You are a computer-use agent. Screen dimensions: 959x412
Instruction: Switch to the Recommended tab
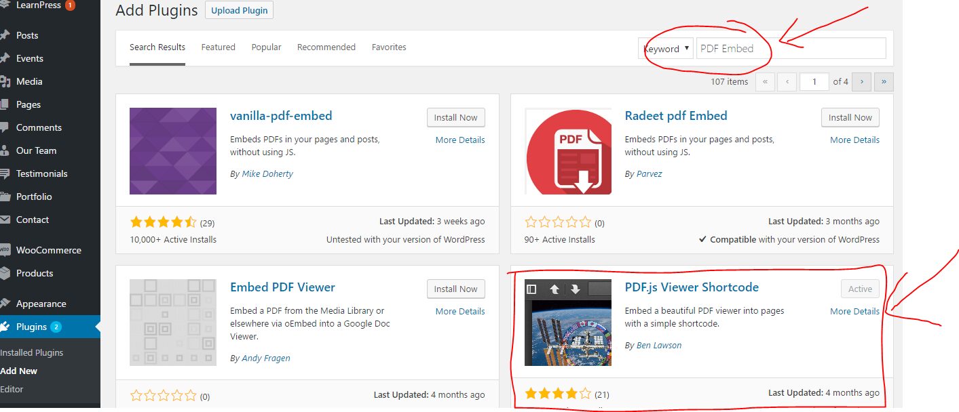pyautogui.click(x=326, y=47)
